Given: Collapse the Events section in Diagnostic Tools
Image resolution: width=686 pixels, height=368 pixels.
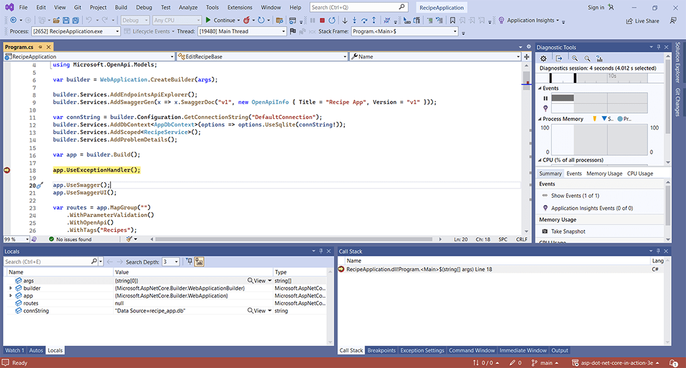Looking at the screenshot, I should 540,89.
